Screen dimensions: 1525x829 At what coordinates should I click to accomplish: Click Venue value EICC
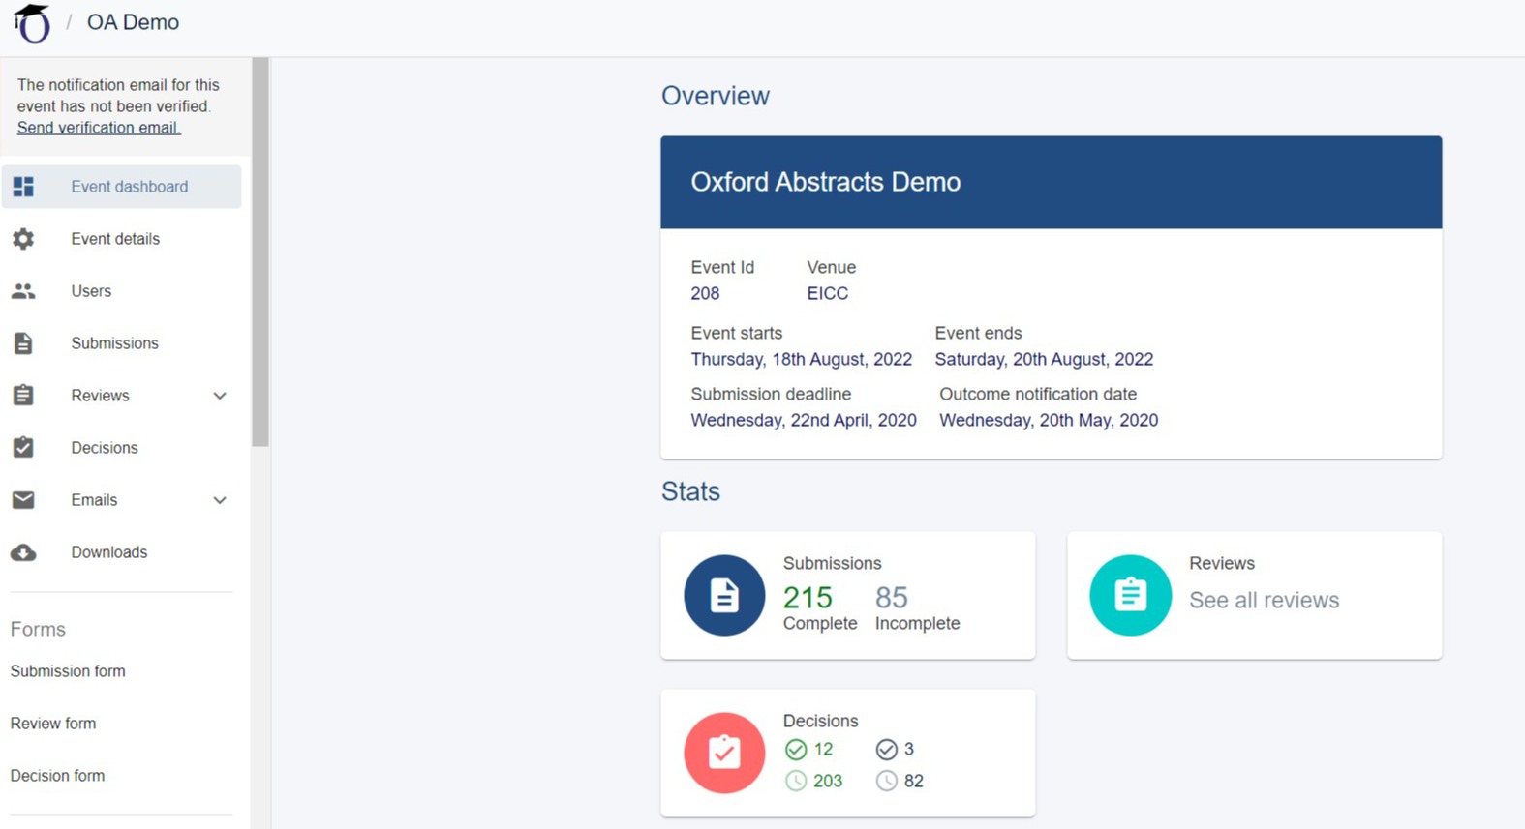(x=828, y=293)
